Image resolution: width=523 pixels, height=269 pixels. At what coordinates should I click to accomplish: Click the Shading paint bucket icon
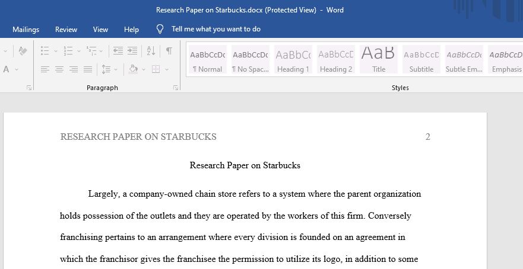pyautogui.click(x=134, y=69)
